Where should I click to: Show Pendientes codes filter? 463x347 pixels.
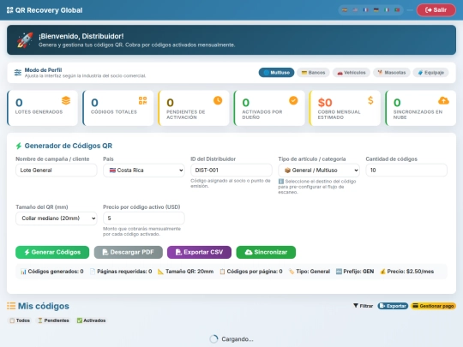tap(53, 320)
